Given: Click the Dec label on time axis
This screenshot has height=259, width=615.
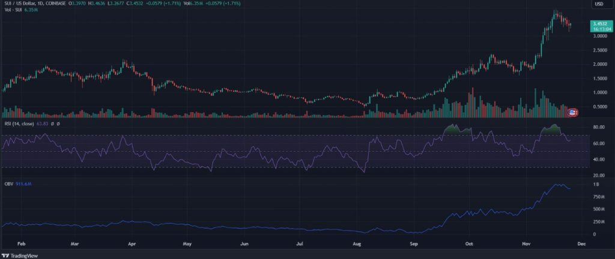Looking at the screenshot, I should pos(581,244).
